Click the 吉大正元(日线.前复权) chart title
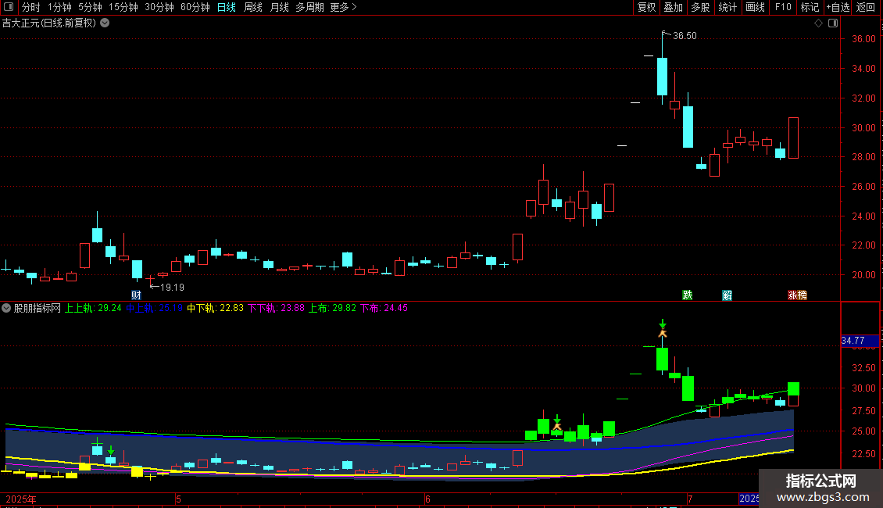 coord(49,23)
